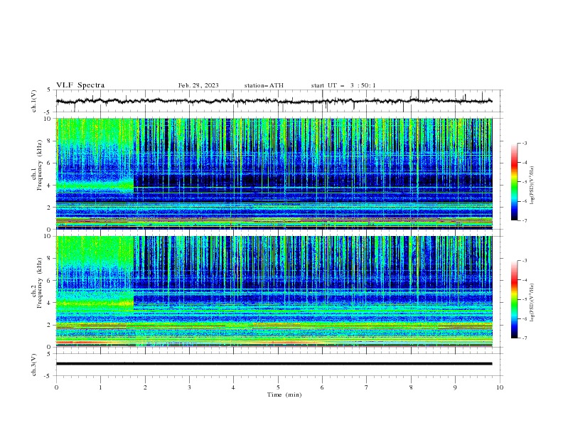The height and width of the screenshot is (435, 563).
Task: Click the log(PSD) label beside ch.1 colorbar
Action: pos(532,186)
